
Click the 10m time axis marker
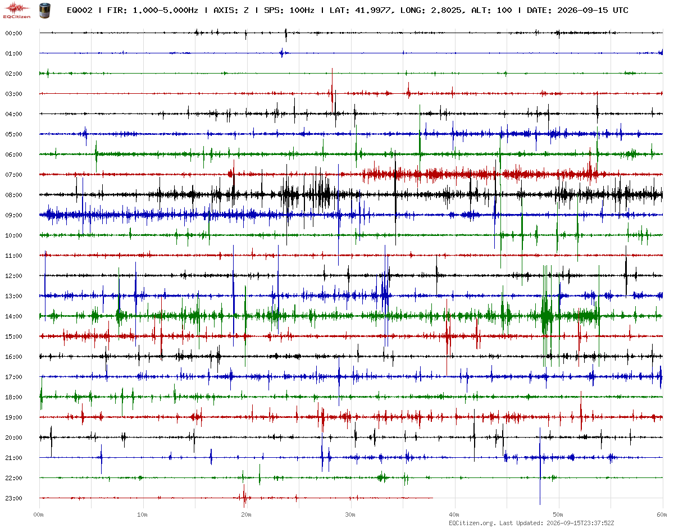pos(143,515)
